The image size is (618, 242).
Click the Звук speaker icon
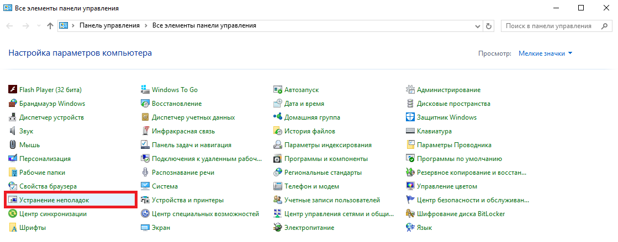[x=13, y=131]
